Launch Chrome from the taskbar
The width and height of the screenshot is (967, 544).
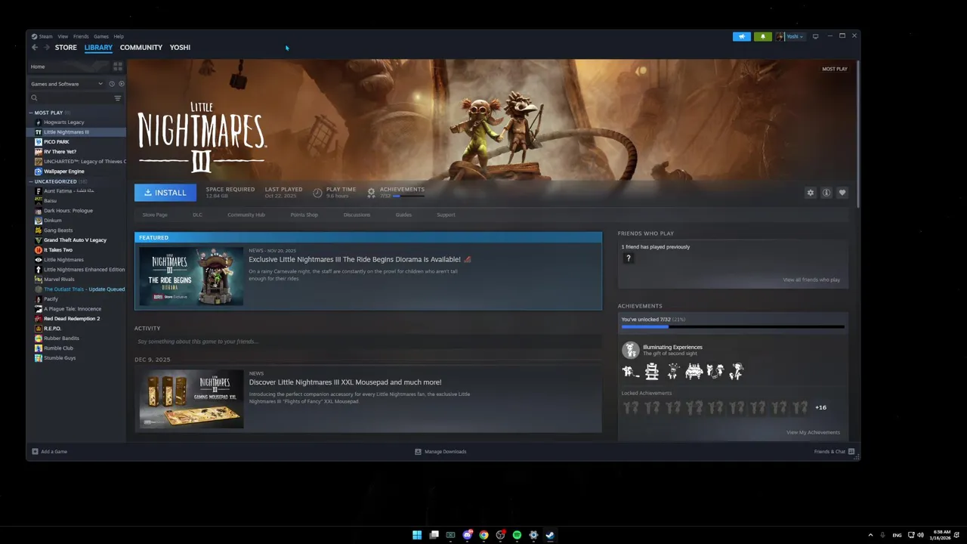483,535
